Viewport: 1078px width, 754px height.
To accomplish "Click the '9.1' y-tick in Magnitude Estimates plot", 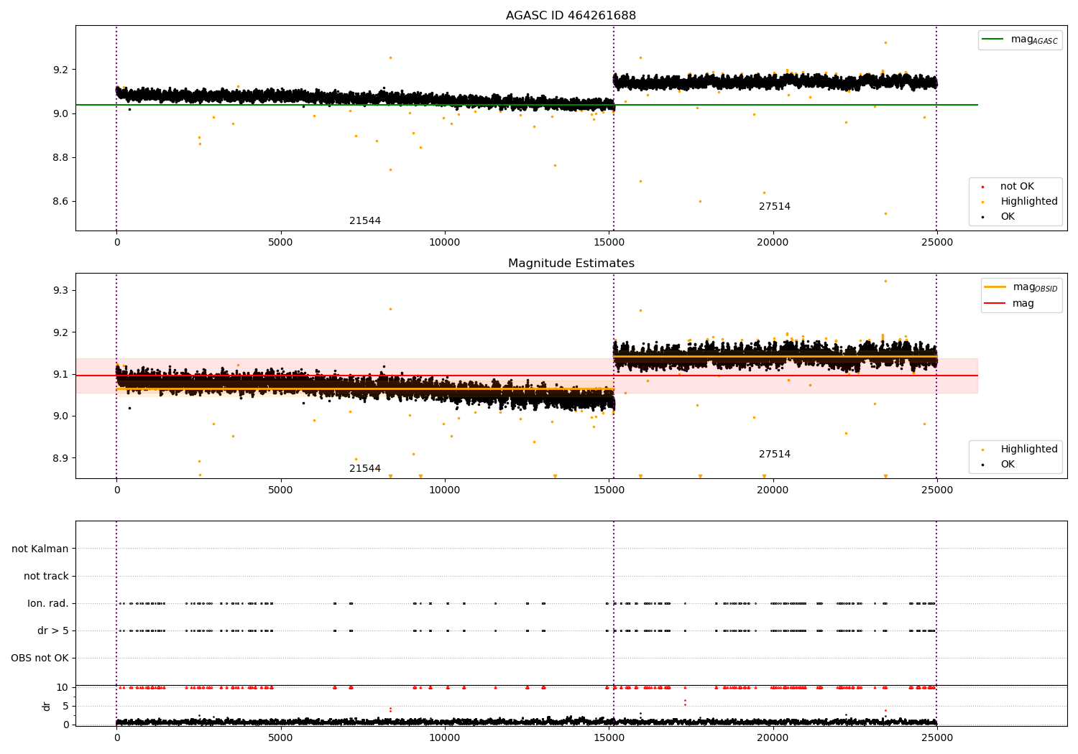I will (60, 375).
